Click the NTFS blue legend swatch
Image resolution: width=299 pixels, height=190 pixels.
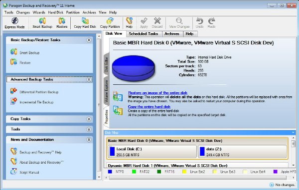(110, 172)
